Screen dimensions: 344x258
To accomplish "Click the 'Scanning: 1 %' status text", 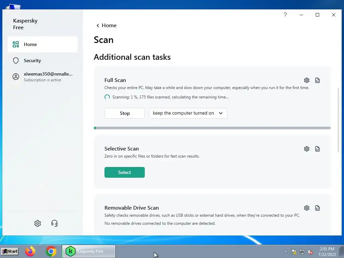I will pyautogui.click(x=170, y=97).
